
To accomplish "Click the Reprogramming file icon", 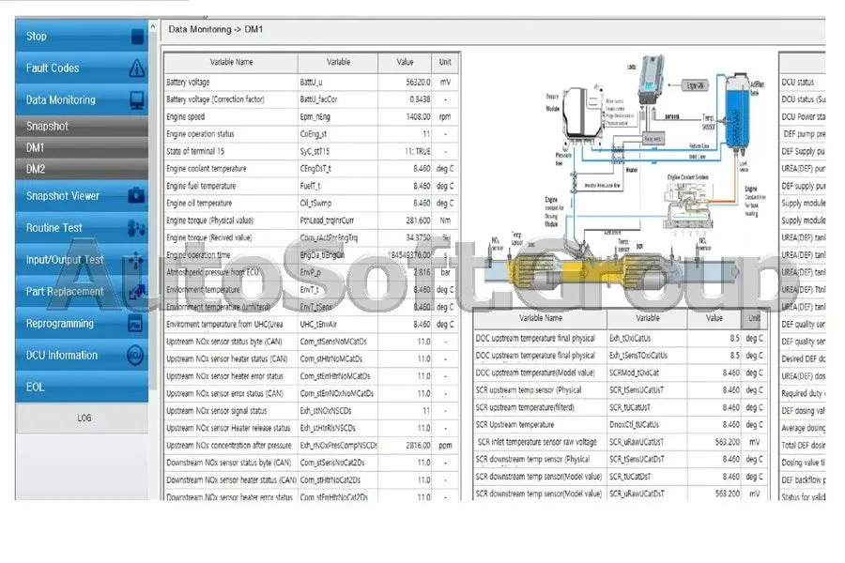I will pos(136,323).
